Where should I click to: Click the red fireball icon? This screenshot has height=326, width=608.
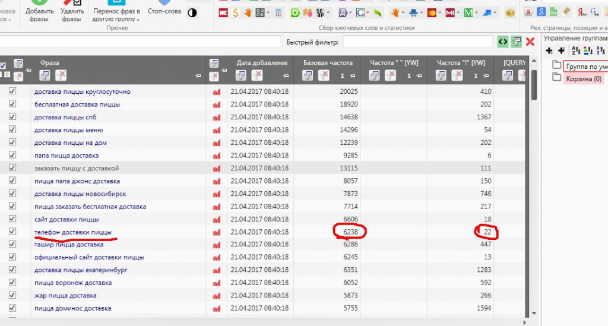coord(432,13)
